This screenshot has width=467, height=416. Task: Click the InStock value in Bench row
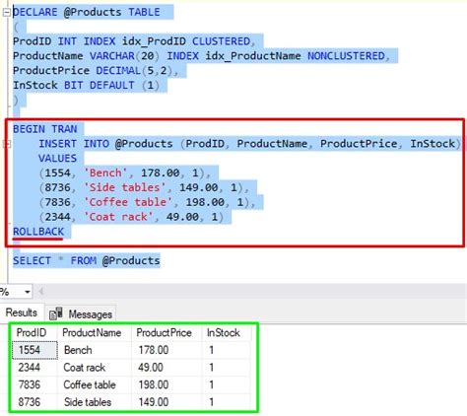pyautogui.click(x=227, y=350)
